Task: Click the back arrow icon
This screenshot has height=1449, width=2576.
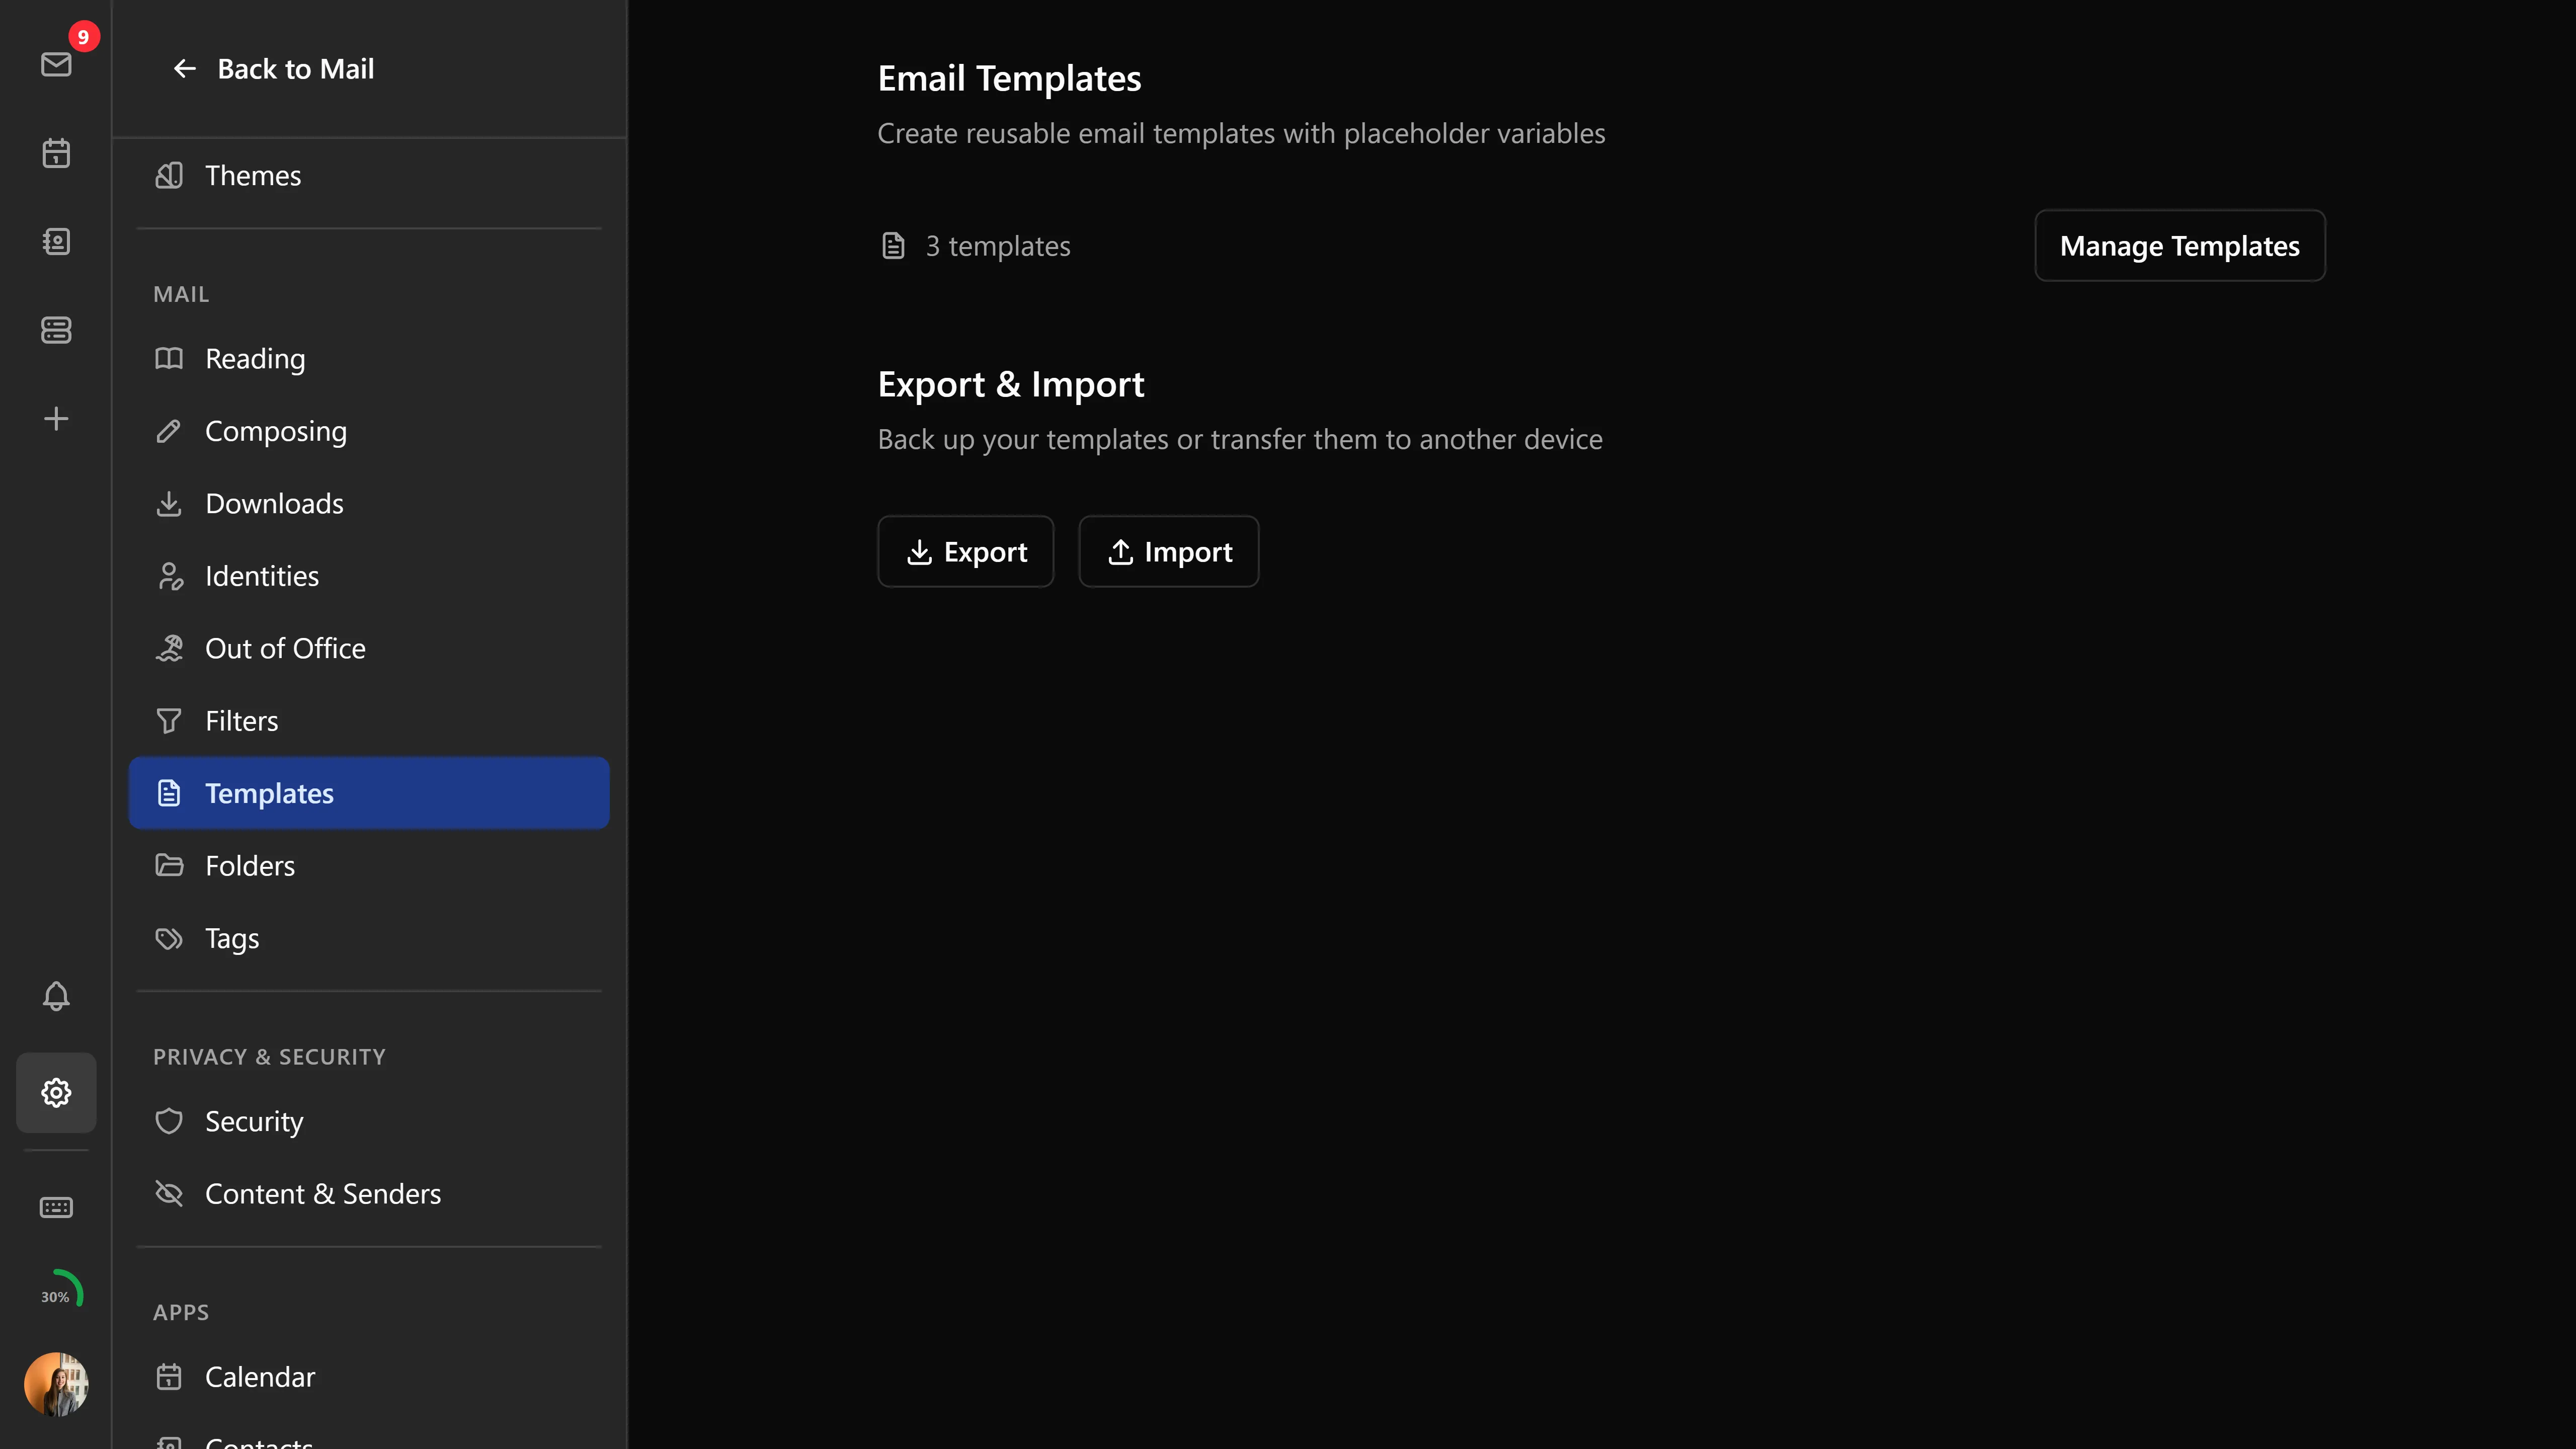Action: [184, 68]
